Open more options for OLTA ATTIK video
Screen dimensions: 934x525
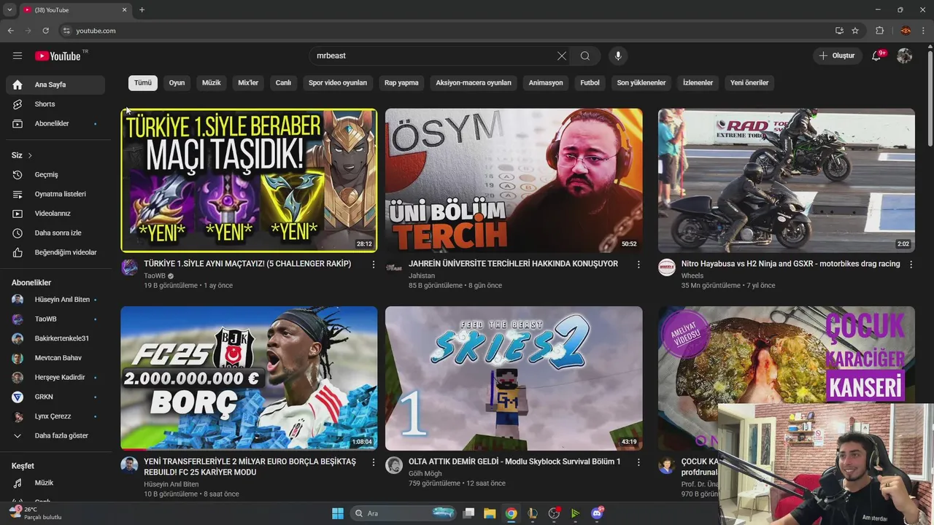pos(638,462)
